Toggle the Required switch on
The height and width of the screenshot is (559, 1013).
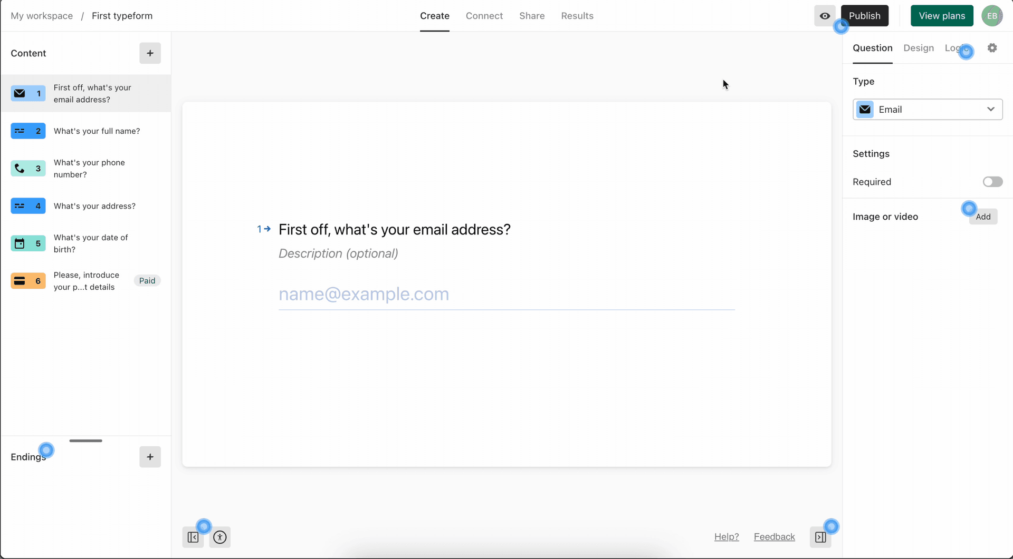992,182
